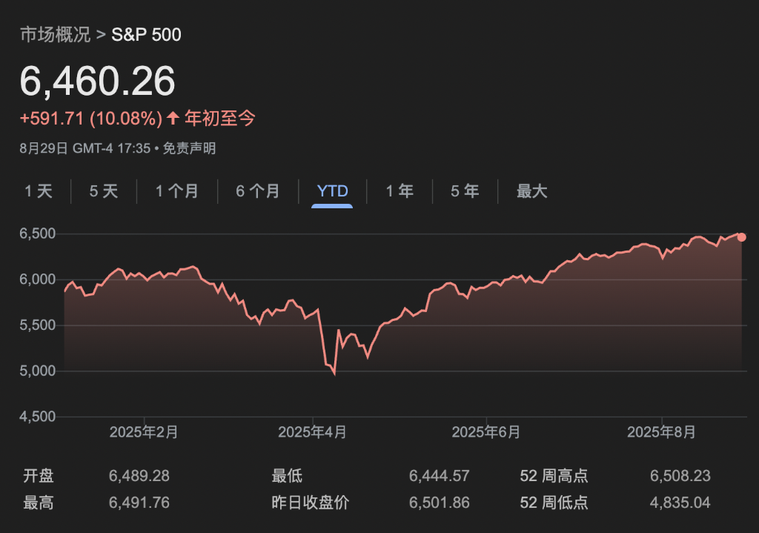Viewport: 759px width, 533px height.
Task: Click the 昨日收盘价 label
Action: [x=311, y=503]
